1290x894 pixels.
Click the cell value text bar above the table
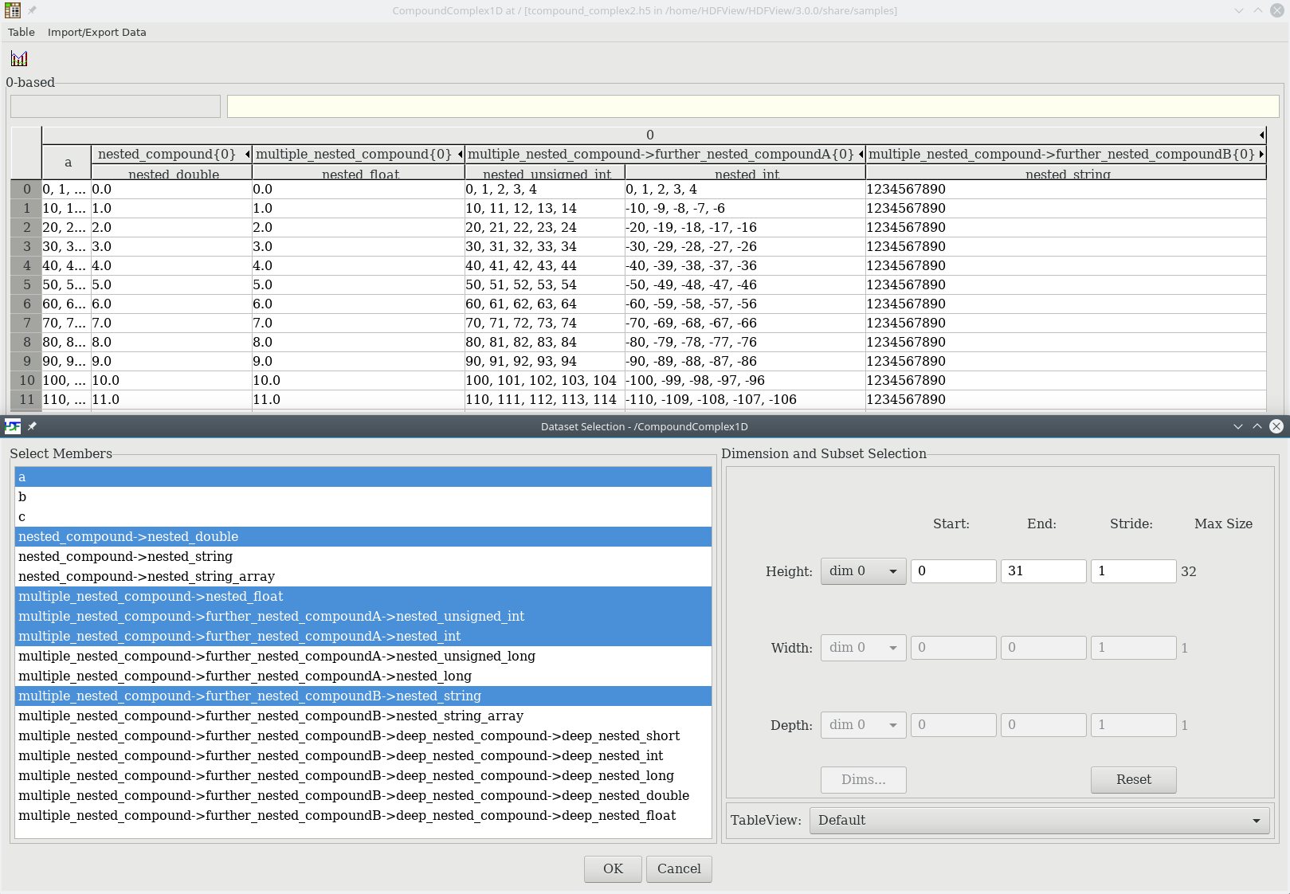click(753, 106)
